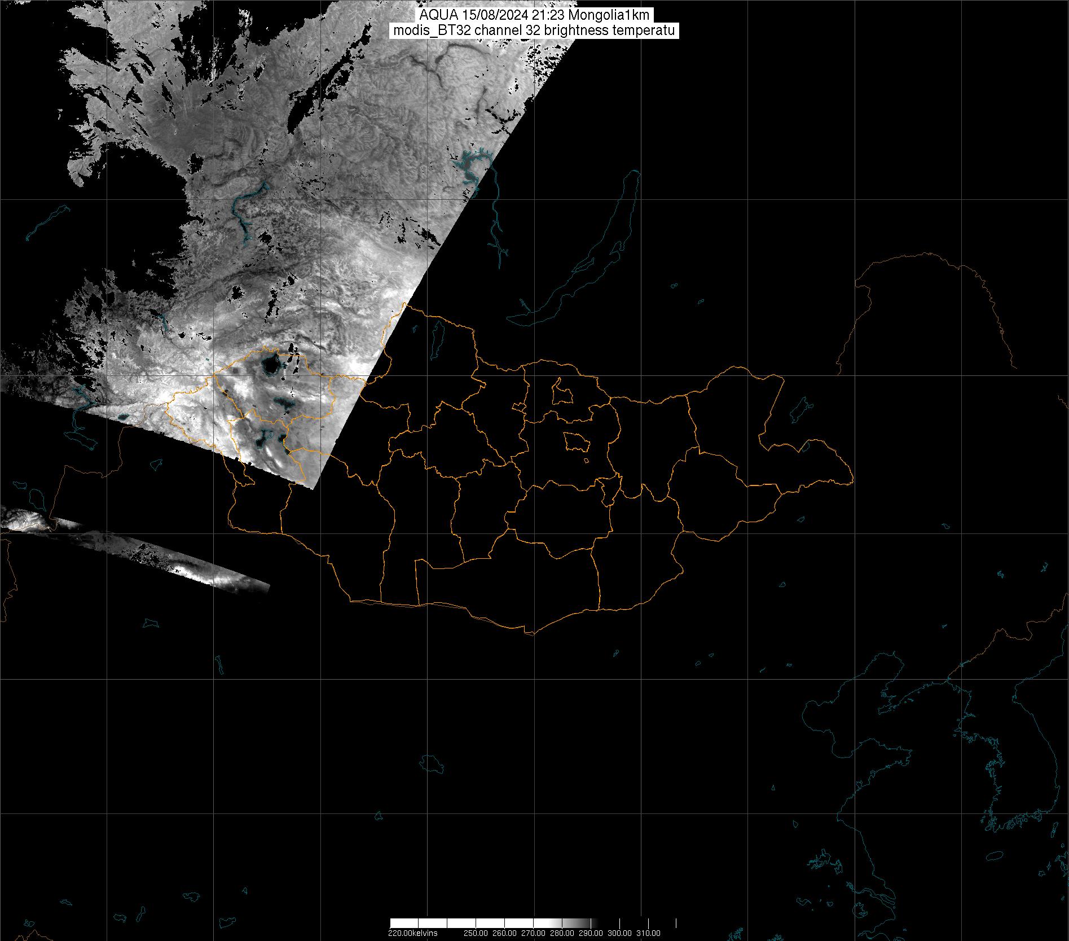Click the modis_BT32 channel 32 subtitle text
This screenshot has height=941, width=1069.
point(534,30)
